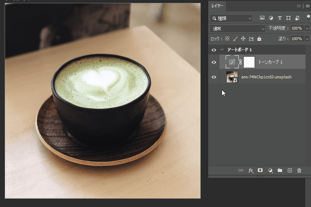Select layer name トーンカーブ 1
The height and width of the screenshot is (207, 311).
coord(270,62)
